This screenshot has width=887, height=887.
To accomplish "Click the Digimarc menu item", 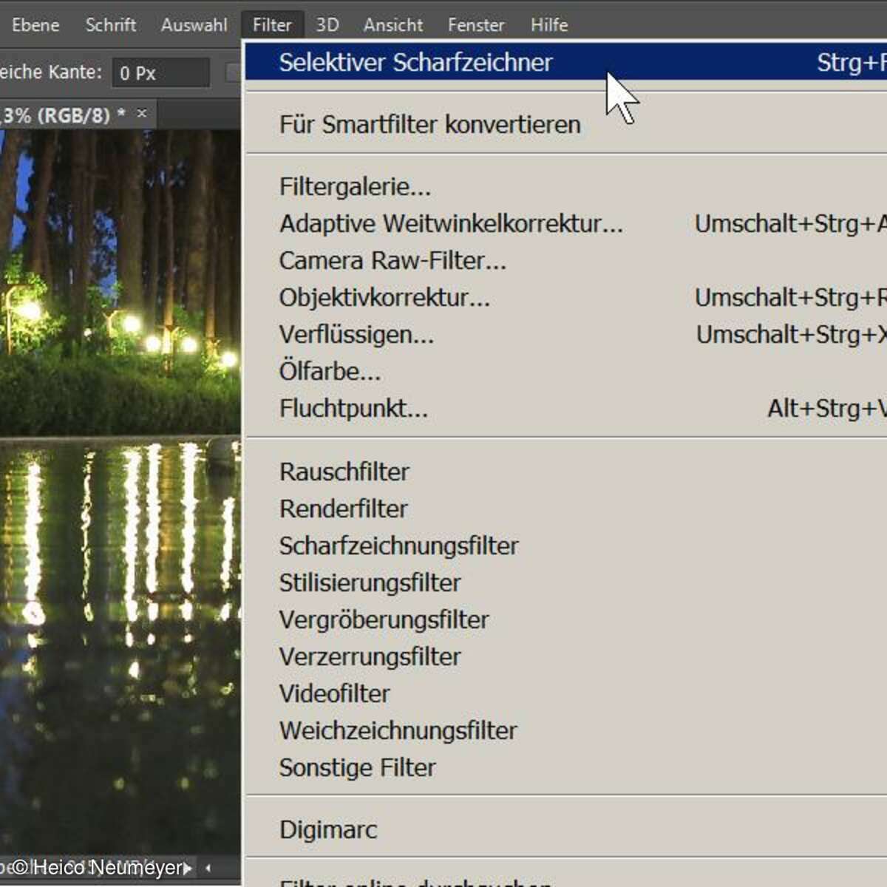I will tap(328, 830).
